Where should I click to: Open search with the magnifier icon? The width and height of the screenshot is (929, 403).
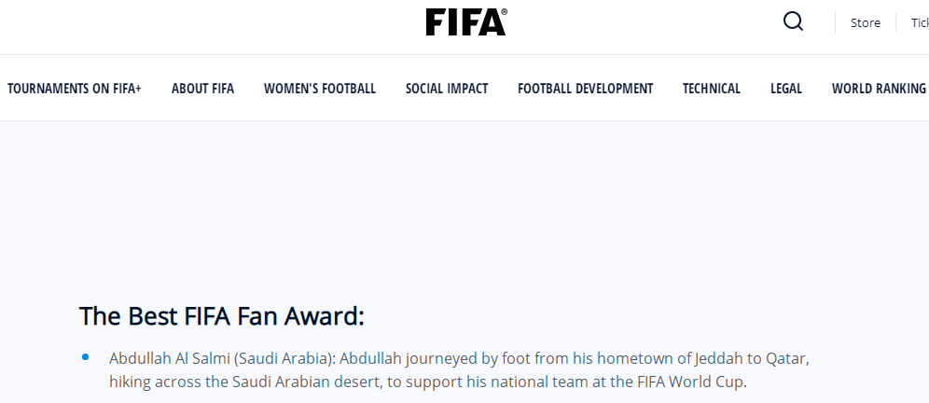pyautogui.click(x=793, y=21)
